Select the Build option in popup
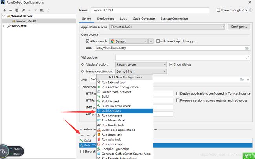255x159 pixels. pos(125,96)
